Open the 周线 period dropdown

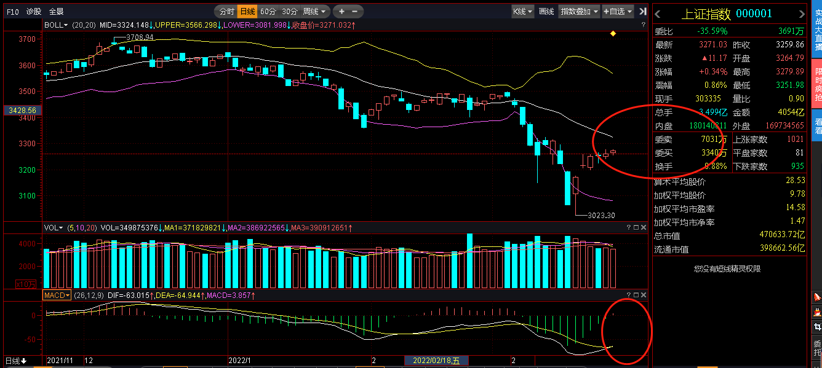[x=315, y=11]
